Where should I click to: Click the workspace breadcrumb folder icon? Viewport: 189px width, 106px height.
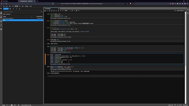[x=4, y=14]
